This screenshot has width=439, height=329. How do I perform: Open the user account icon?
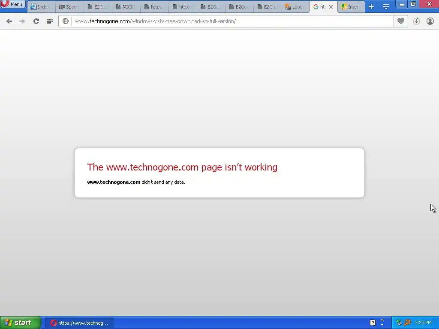point(430,21)
